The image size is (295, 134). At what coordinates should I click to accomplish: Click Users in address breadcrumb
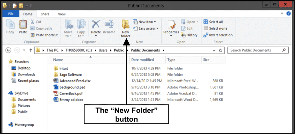tap(103, 50)
